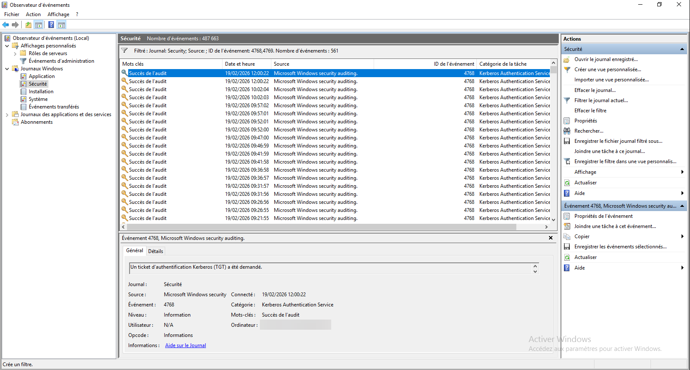Open the Aide sur le Journal link
The height and width of the screenshot is (370, 690).
[186, 345]
